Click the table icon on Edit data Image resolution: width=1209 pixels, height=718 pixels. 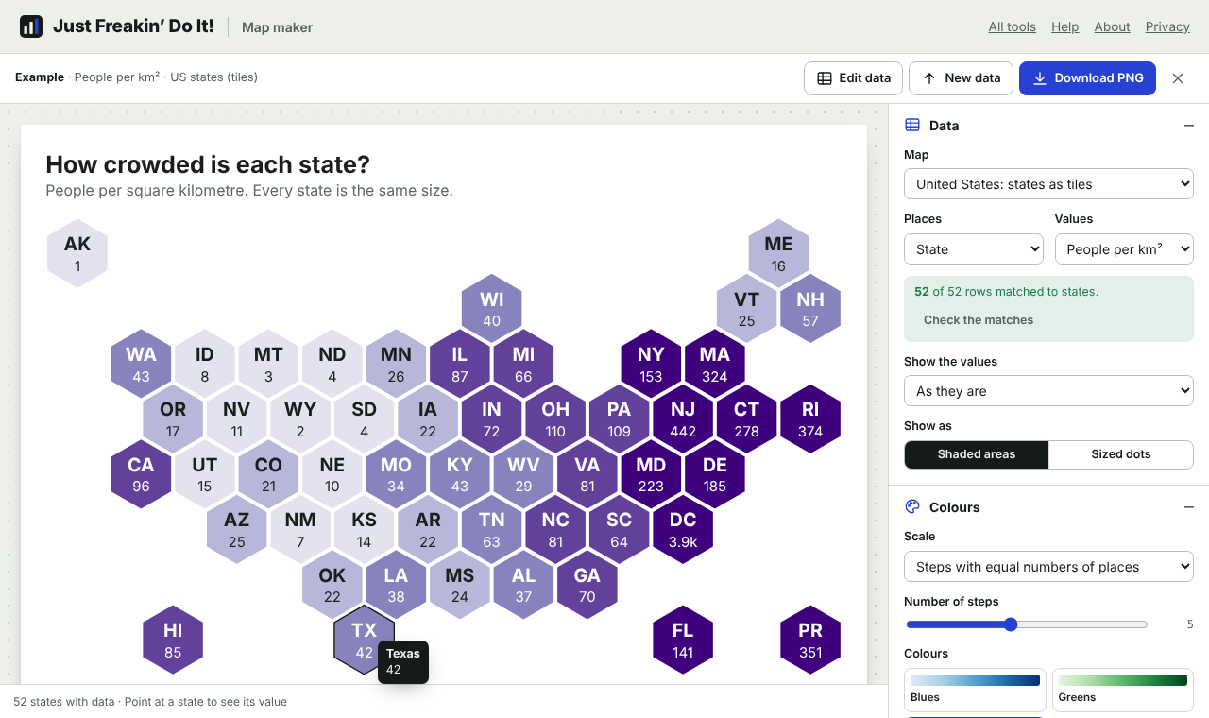[x=825, y=78]
